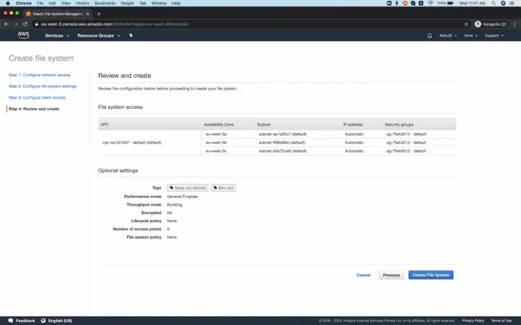
Task: Open the RahulS account dropdown
Action: [448, 35]
